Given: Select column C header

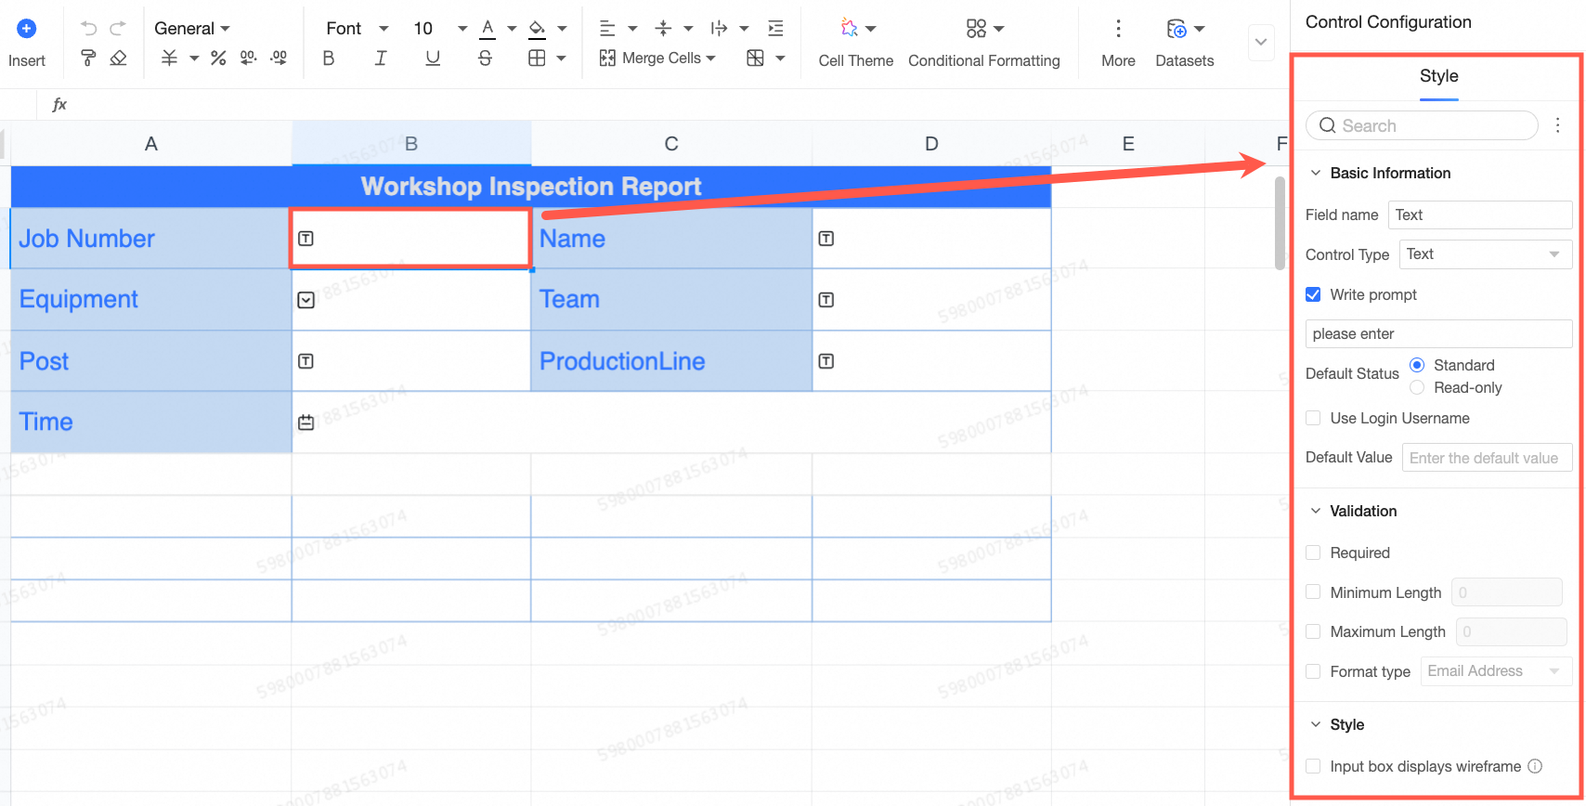Looking at the screenshot, I should 671,144.
